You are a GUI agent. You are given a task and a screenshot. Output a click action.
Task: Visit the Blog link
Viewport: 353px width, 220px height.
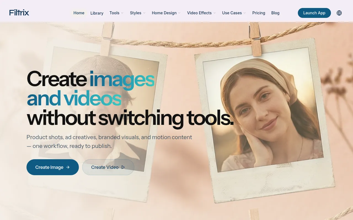[x=275, y=13]
